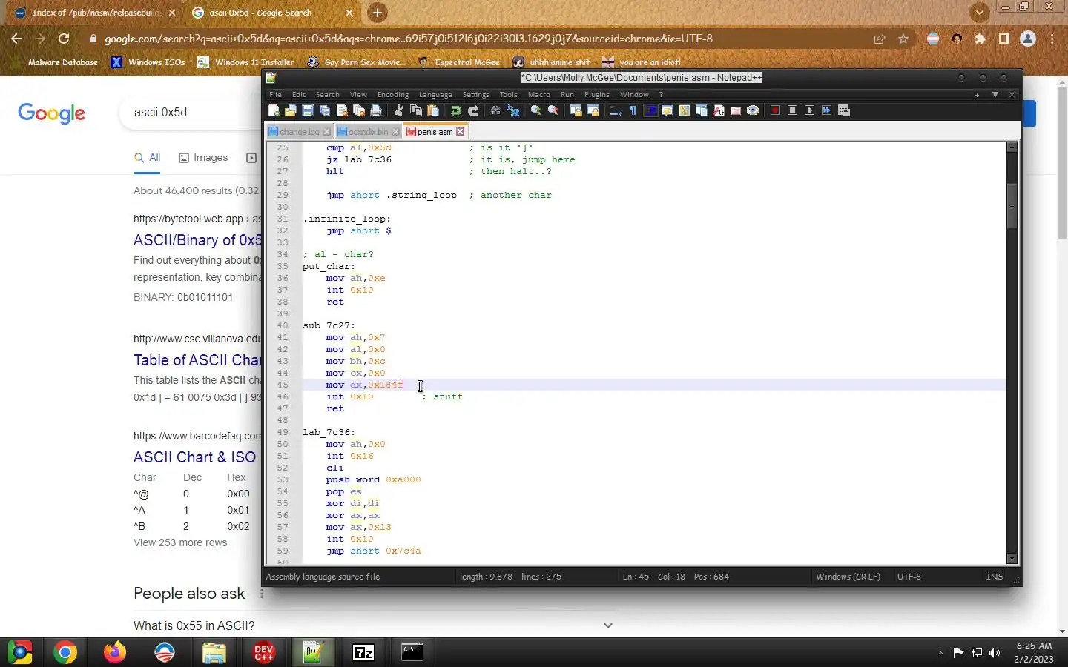The image size is (1068, 667).
Task: Click the editor scroll down arrow
Action: tap(1012, 558)
